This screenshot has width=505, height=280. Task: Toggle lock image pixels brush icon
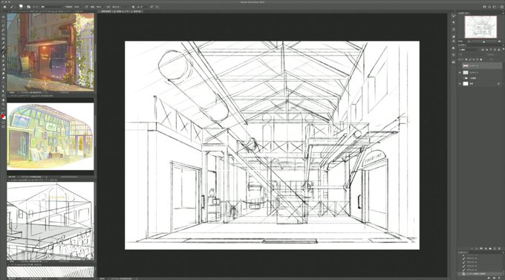470,59
